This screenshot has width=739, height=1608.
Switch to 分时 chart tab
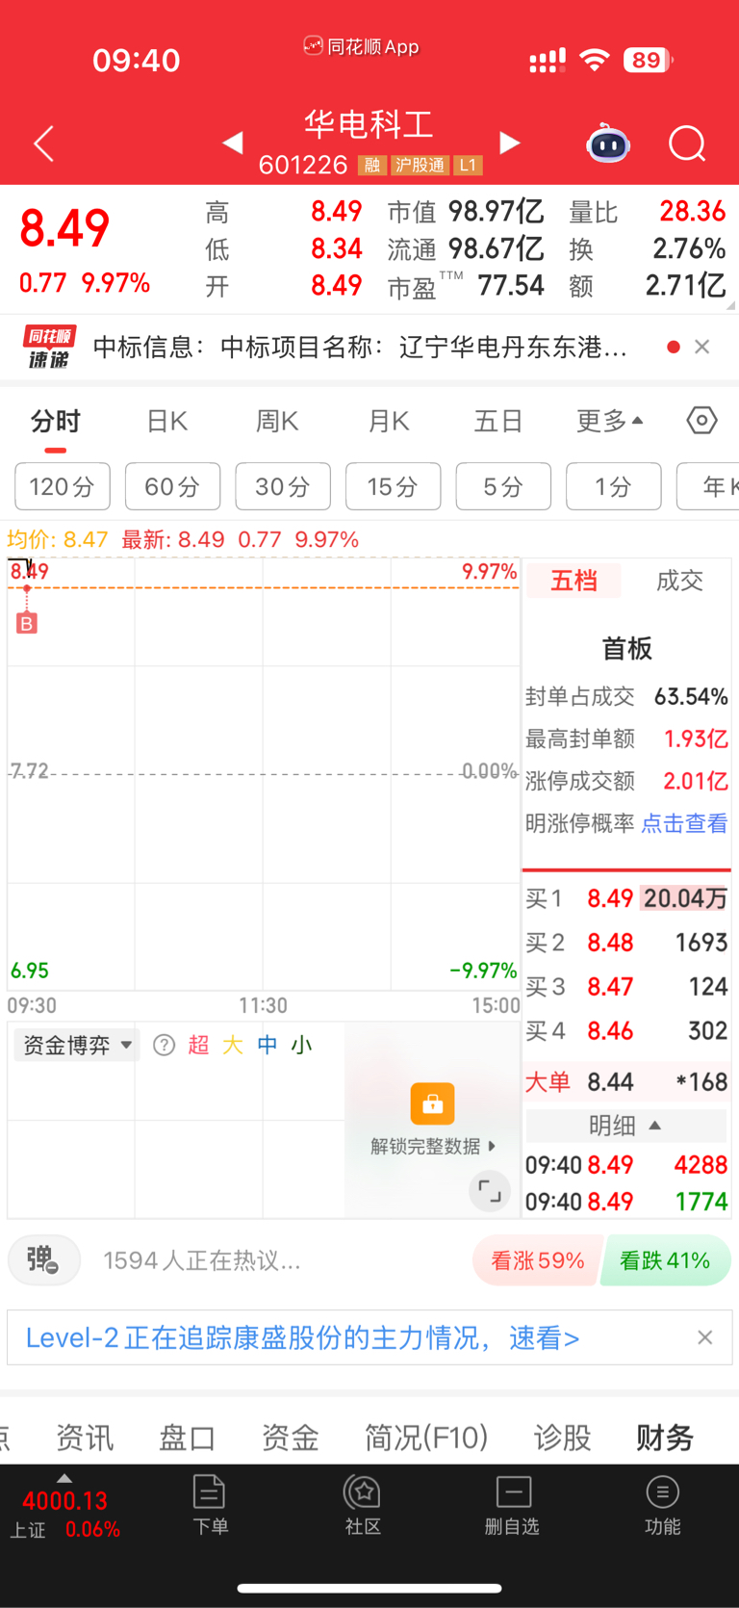55,422
